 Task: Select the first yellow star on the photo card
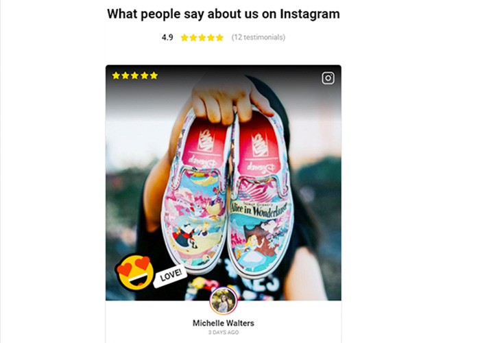116,75
